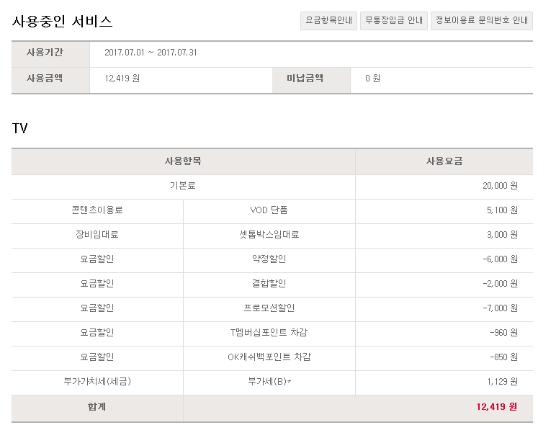Click the OK캐쉬백포인트 차감 entry
The image size is (556, 438).
click(269, 357)
